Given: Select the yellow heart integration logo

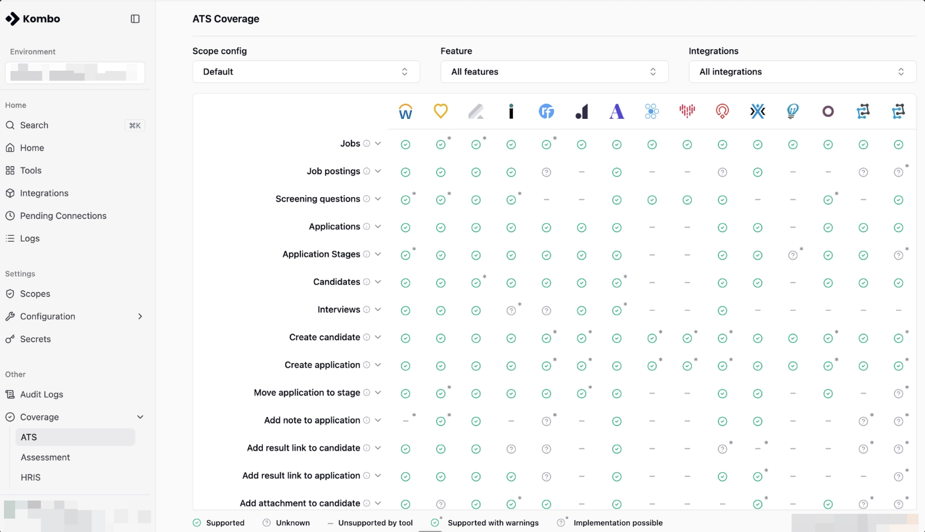Looking at the screenshot, I should [x=441, y=112].
